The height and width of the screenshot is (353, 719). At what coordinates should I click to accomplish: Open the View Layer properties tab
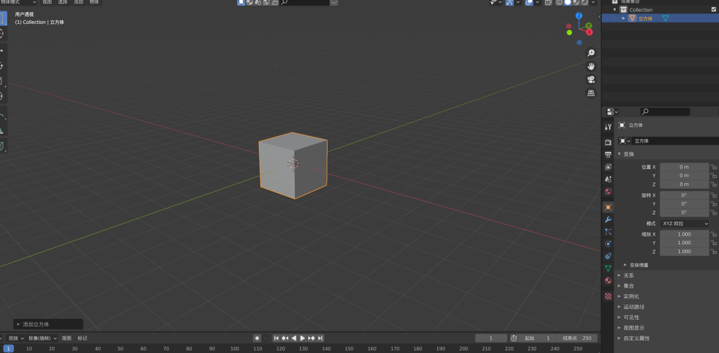pyautogui.click(x=608, y=167)
